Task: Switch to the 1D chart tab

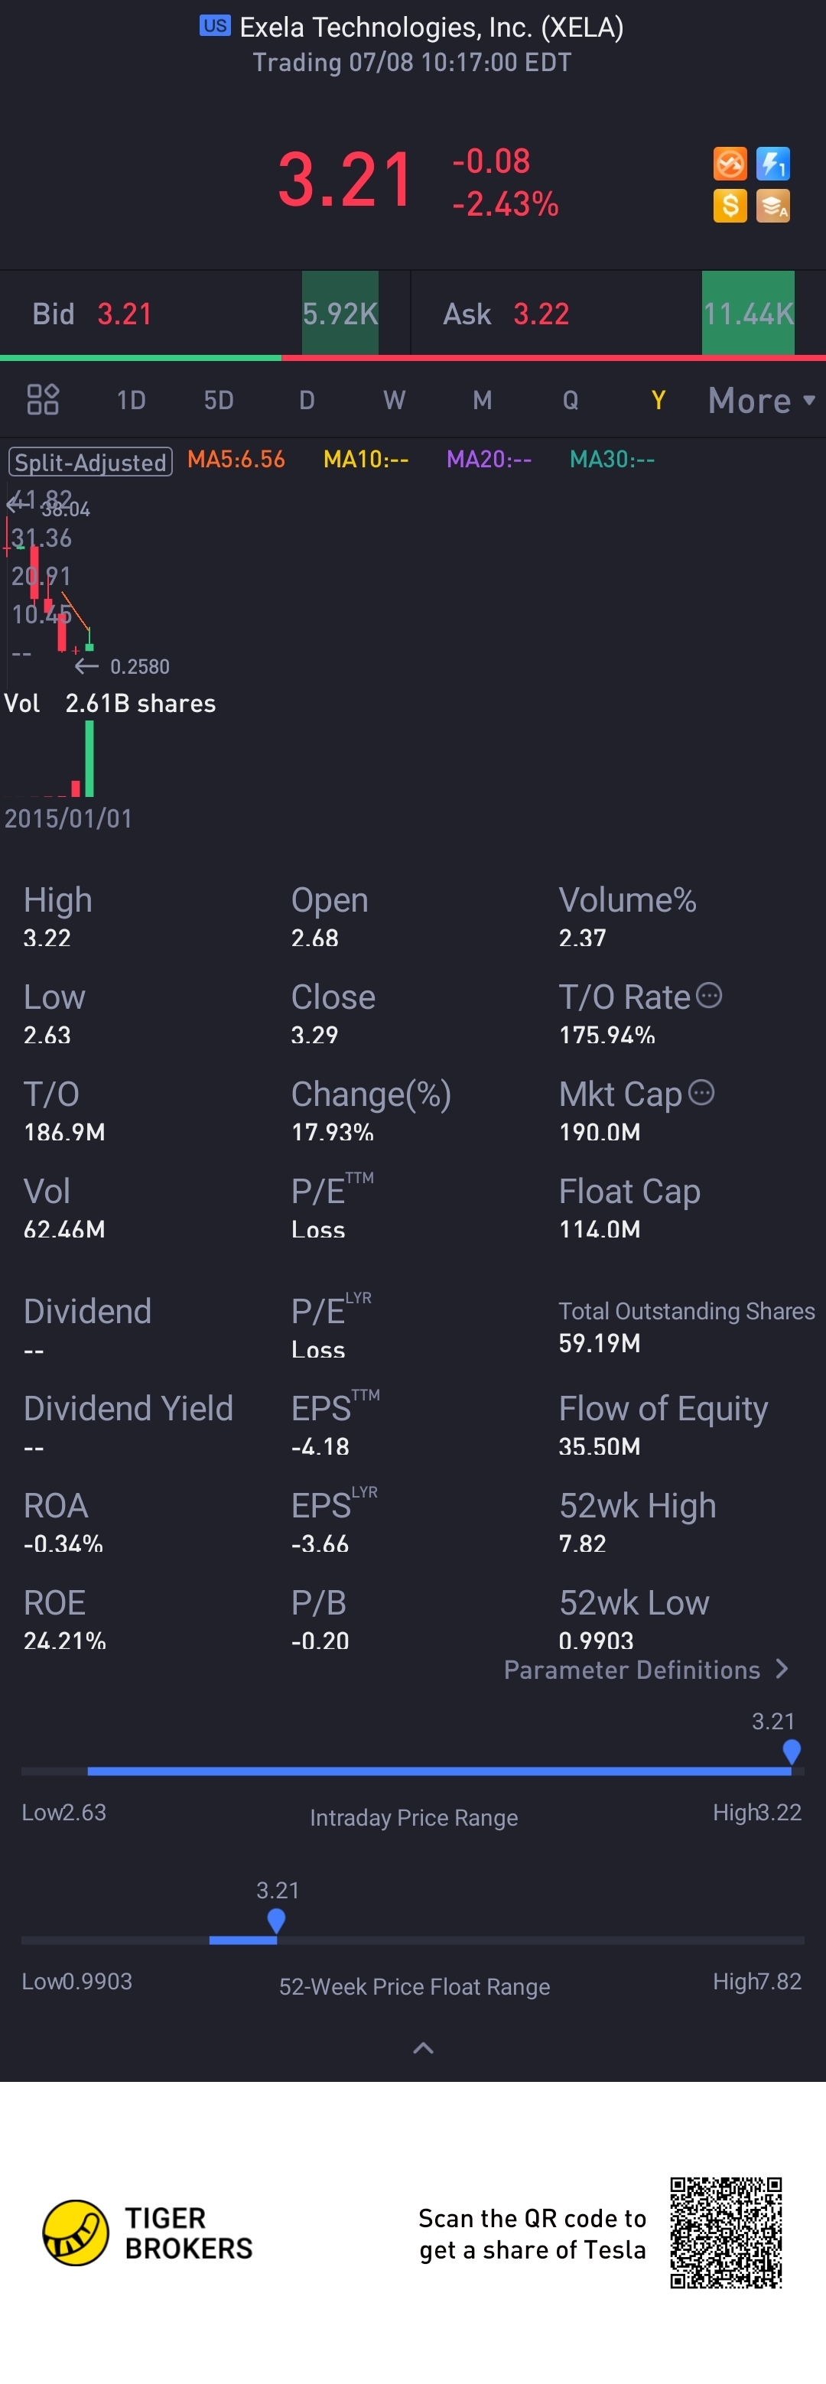Action: [x=131, y=400]
